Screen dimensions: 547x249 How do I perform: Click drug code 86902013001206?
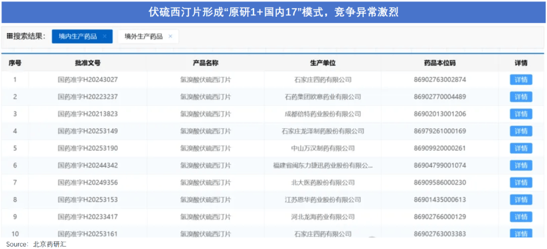[440, 114]
